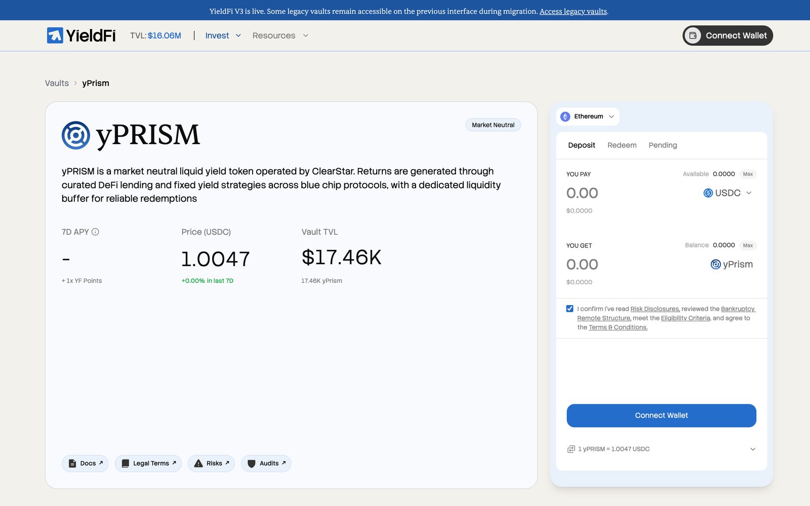
Task: Click the Price (USDC) label
Action: pos(206,232)
